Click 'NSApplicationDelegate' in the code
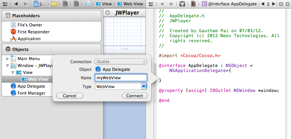Viewport: 291px width, 139px height. pyautogui.click(x=197, y=70)
